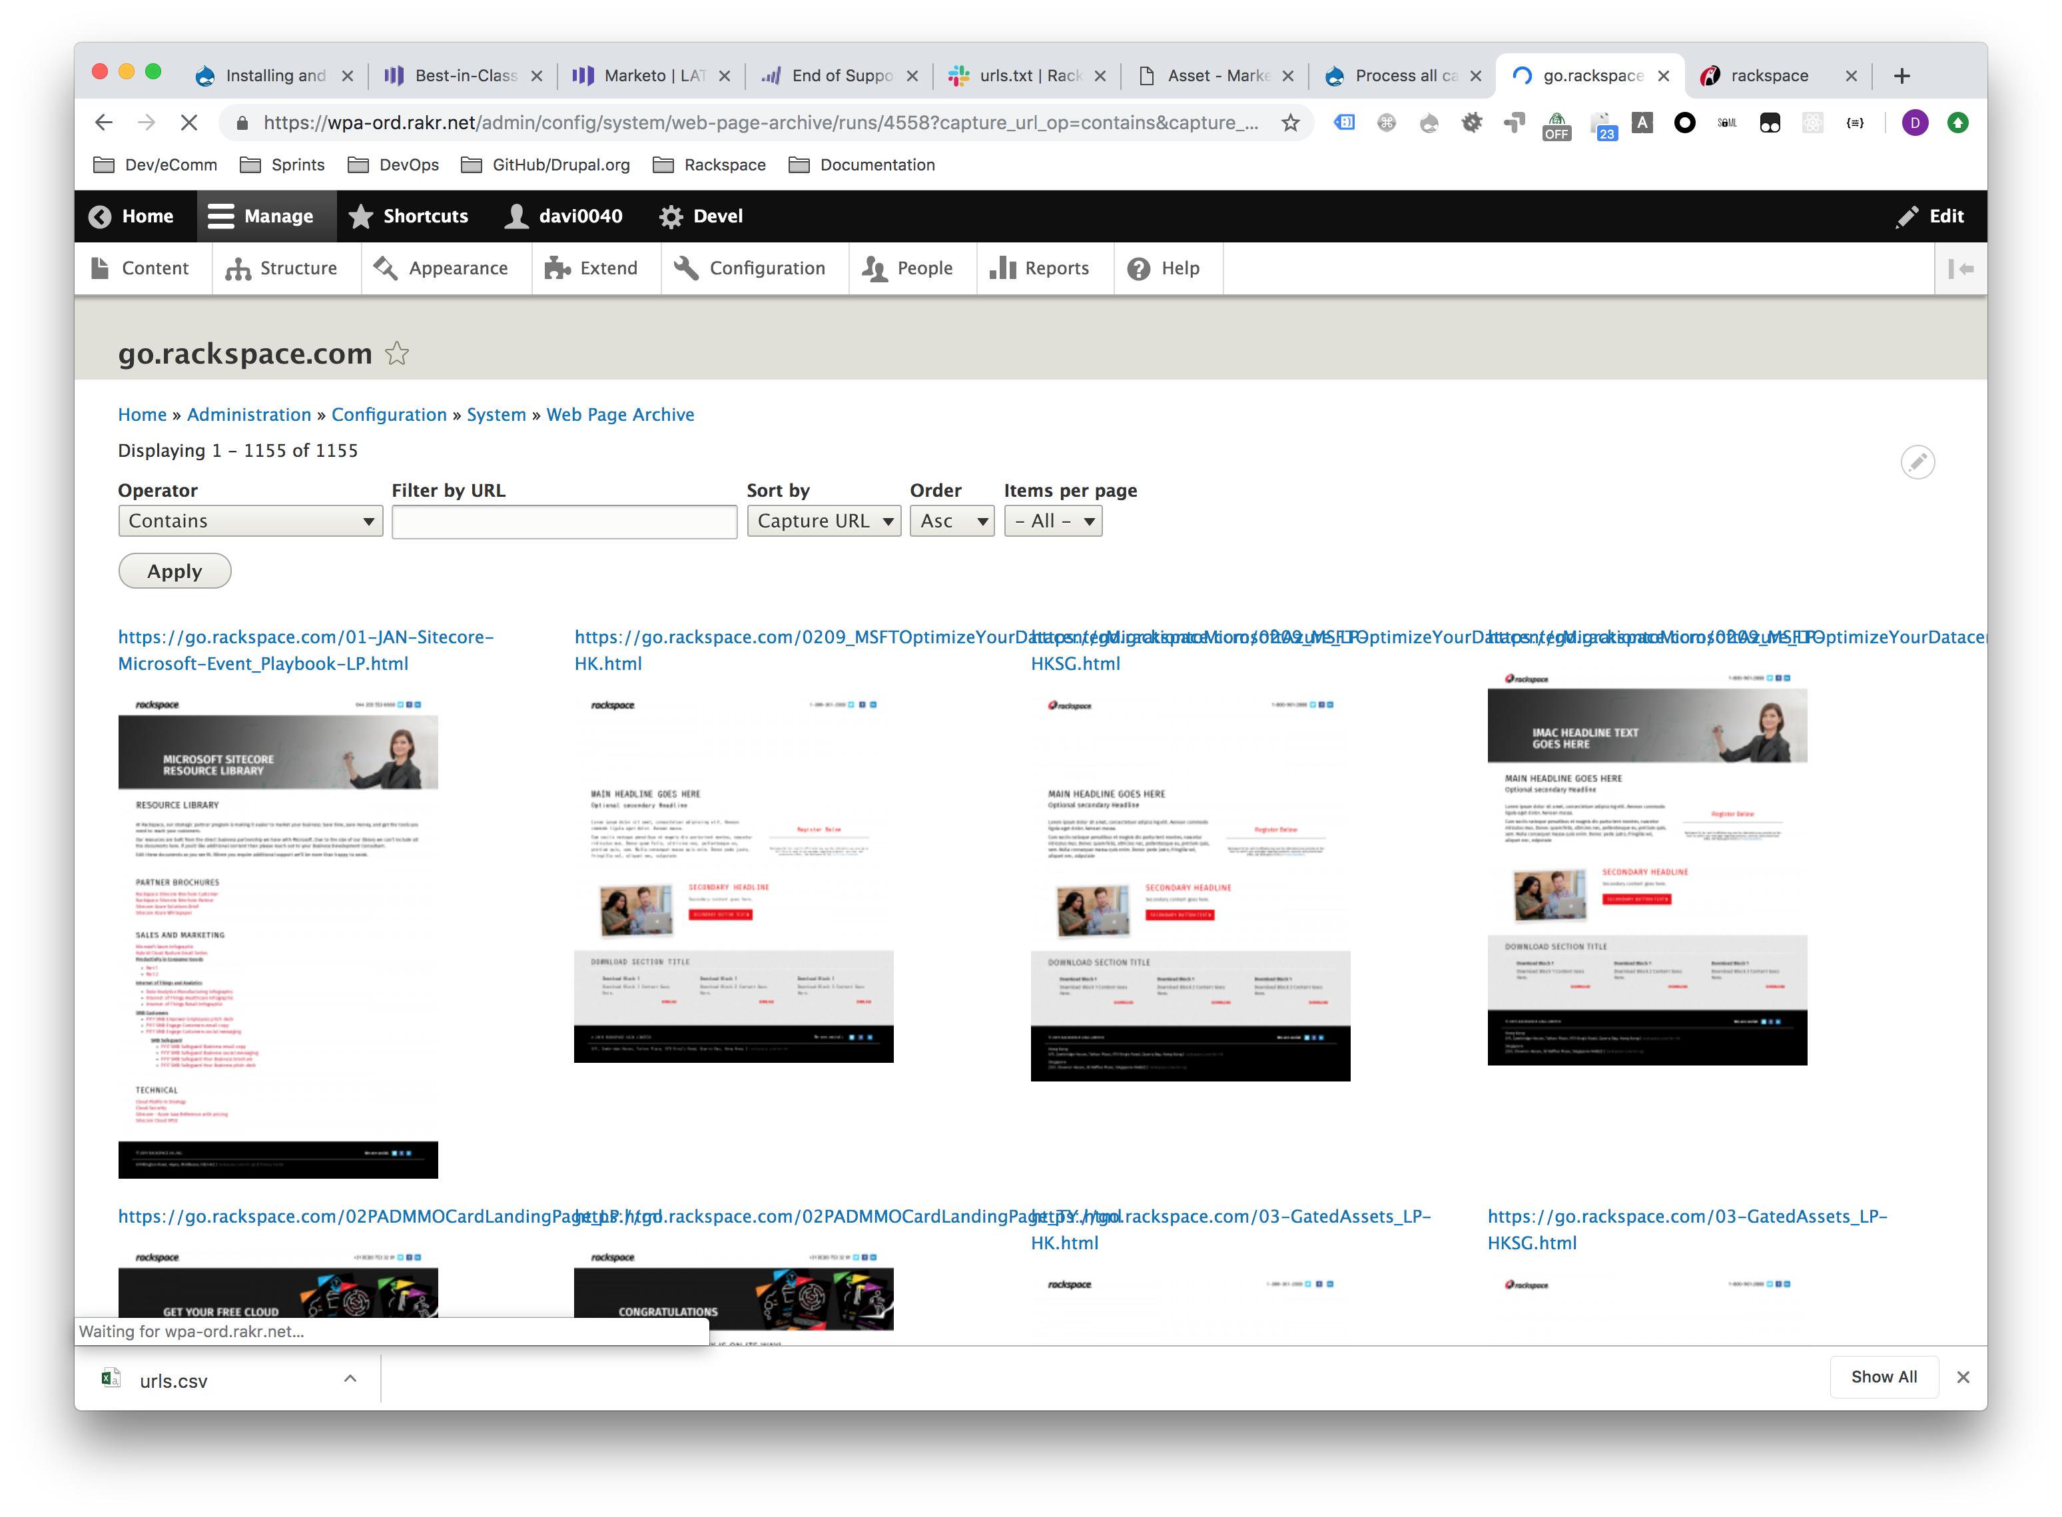Expand the Operator Contains dropdown
2062x1517 pixels.
tap(250, 521)
